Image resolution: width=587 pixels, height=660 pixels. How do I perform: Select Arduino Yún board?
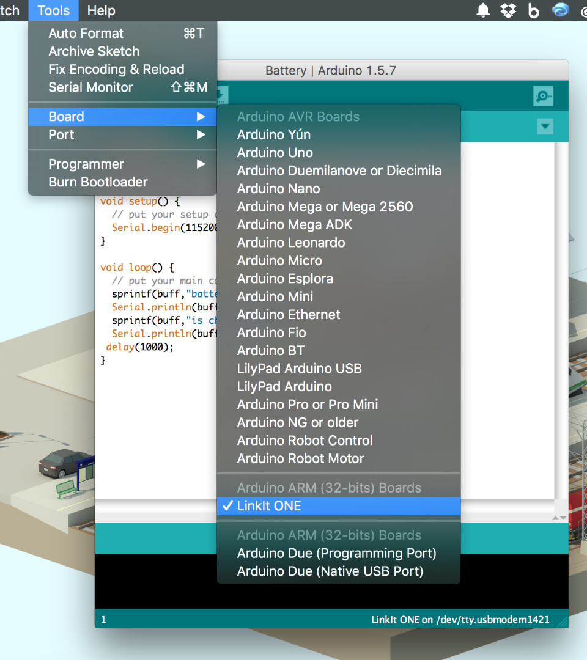pyautogui.click(x=339, y=134)
